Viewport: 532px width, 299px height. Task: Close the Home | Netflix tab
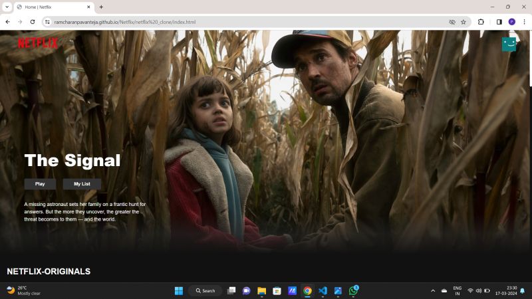click(88, 7)
